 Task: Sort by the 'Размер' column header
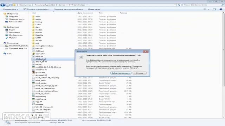coord(123,13)
